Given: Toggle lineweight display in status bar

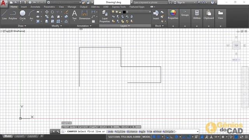Looking at the screenshot, I should point(196,137).
